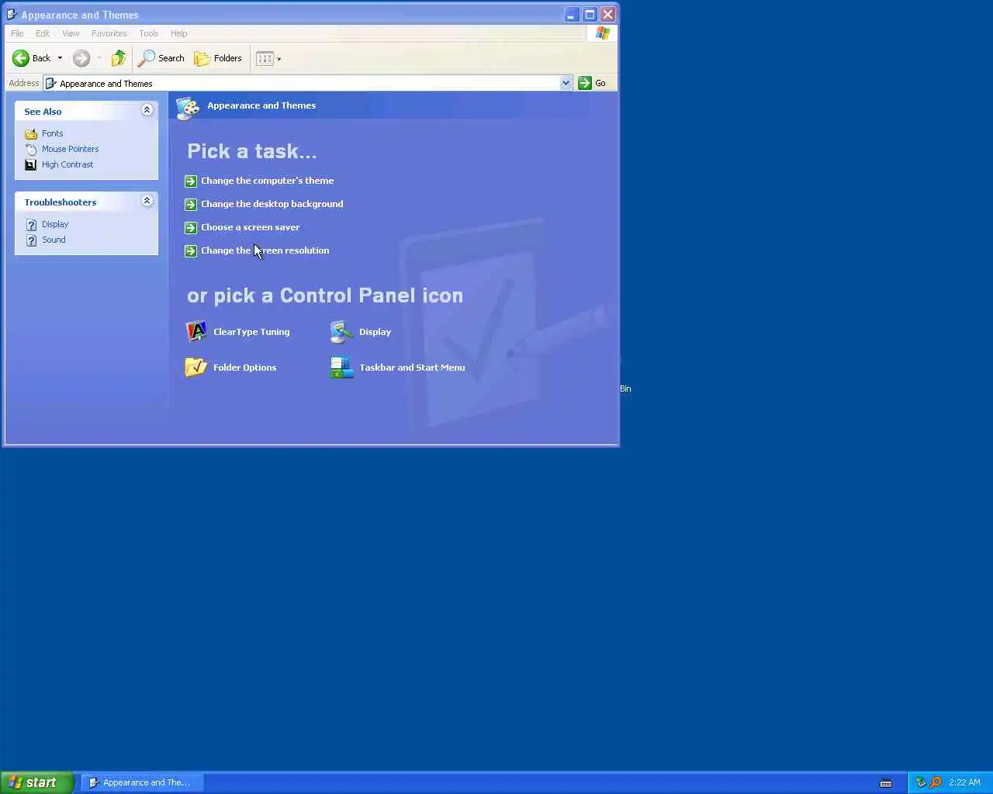Open Taskbar and Start Menu label

click(x=412, y=368)
